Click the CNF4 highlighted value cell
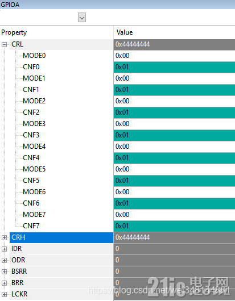This screenshot has height=301, width=235. point(174,158)
